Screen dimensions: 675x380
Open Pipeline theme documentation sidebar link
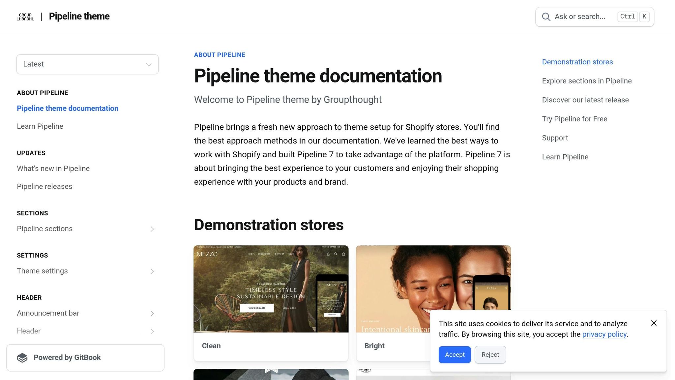[68, 109]
